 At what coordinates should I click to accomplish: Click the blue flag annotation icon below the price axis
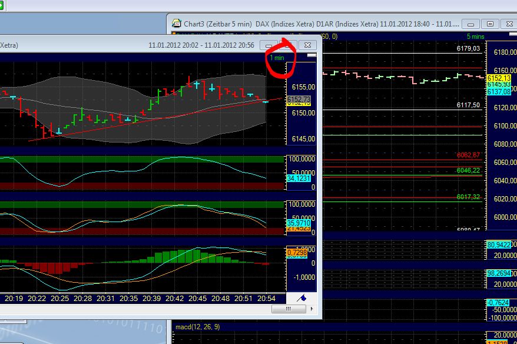click(x=302, y=299)
